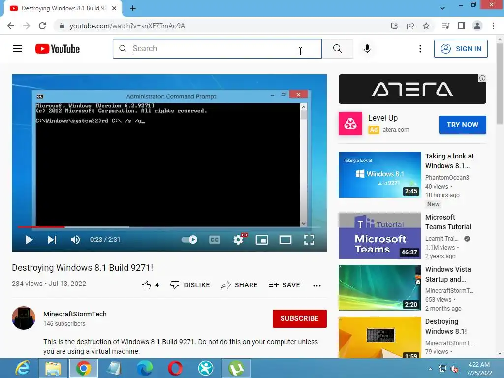The image size is (504, 378).
Task: Go forward in browser history
Action: 27,26
